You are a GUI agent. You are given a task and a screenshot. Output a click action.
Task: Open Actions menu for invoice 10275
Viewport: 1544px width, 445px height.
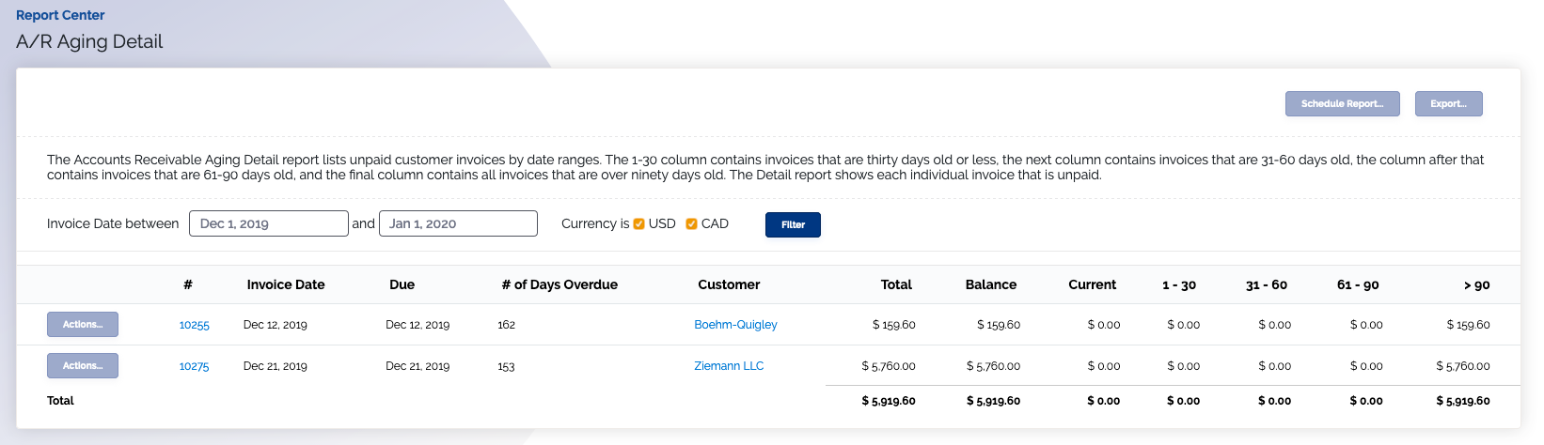(x=83, y=366)
